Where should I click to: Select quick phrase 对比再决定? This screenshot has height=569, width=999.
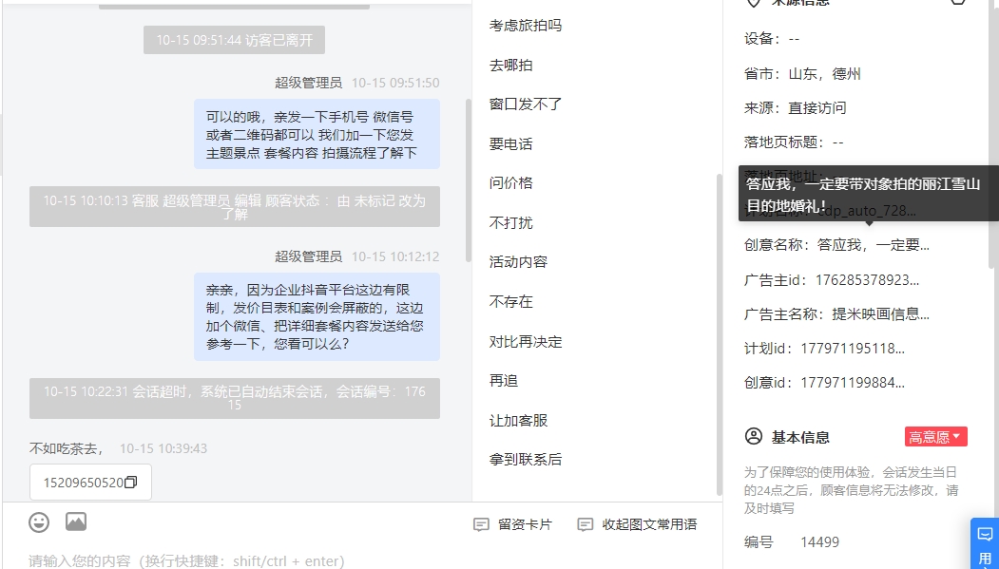pos(526,342)
